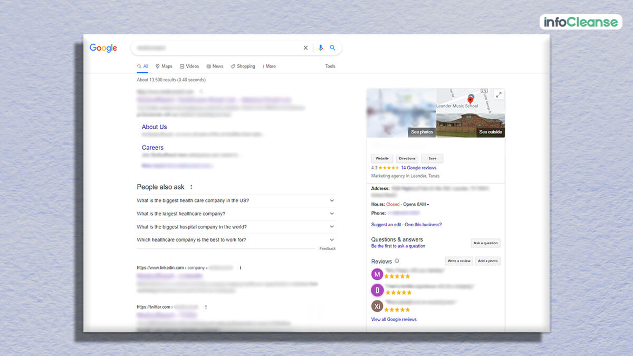
Task: Open the three-dot menu on the LinkedIn result
Action: tap(241, 267)
